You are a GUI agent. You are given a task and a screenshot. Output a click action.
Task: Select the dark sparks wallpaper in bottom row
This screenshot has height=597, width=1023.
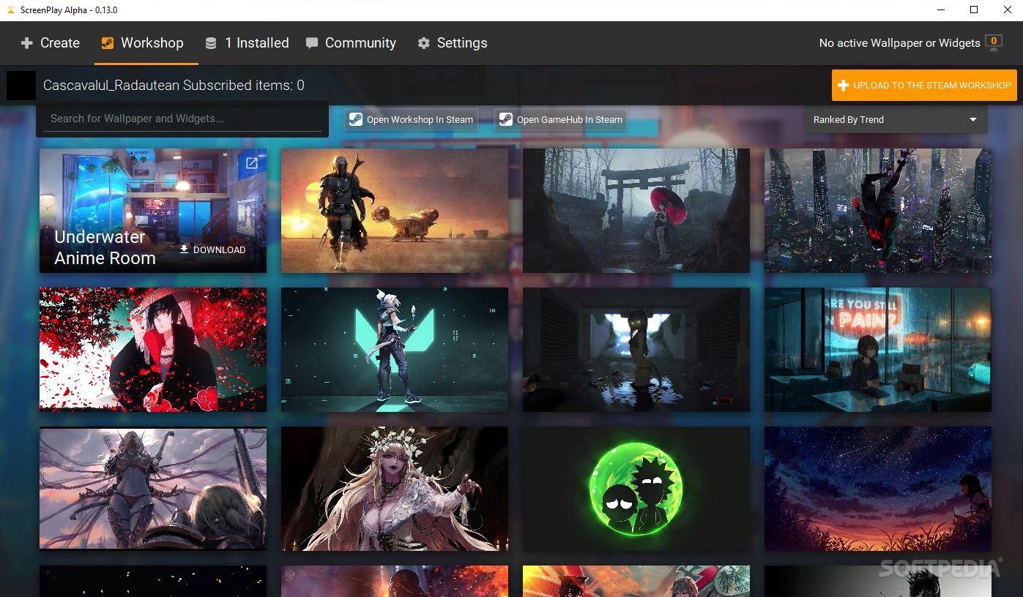[x=153, y=581]
